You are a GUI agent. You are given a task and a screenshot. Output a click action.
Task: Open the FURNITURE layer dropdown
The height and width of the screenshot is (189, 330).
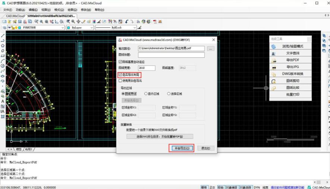[x=63, y=28]
